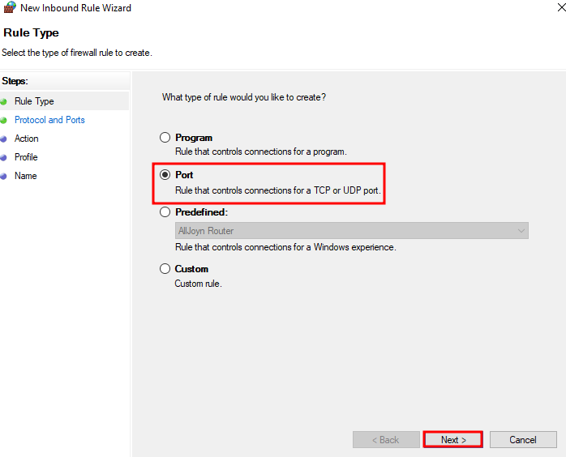
Task: Open the AllJoyn Router dropdown list
Action: (x=352, y=230)
